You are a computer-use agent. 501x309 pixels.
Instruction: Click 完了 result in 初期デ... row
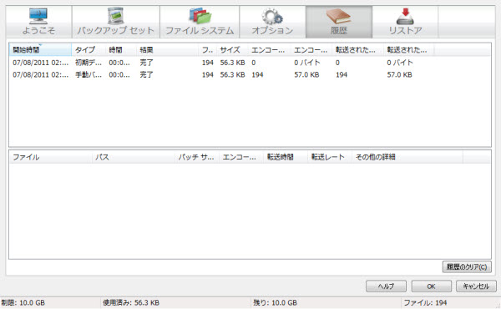[x=146, y=63]
